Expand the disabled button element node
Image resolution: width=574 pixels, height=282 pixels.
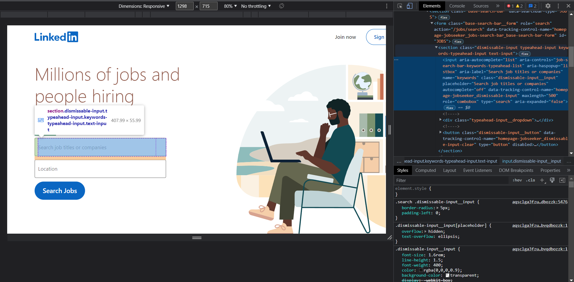tap(441, 132)
